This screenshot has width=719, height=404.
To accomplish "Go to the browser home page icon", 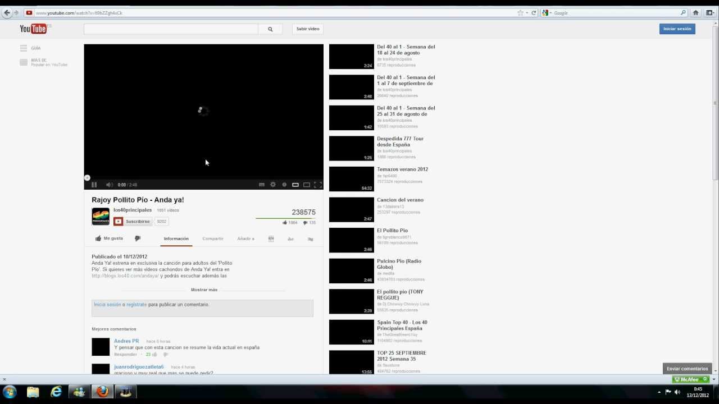I will pyautogui.click(x=695, y=13).
